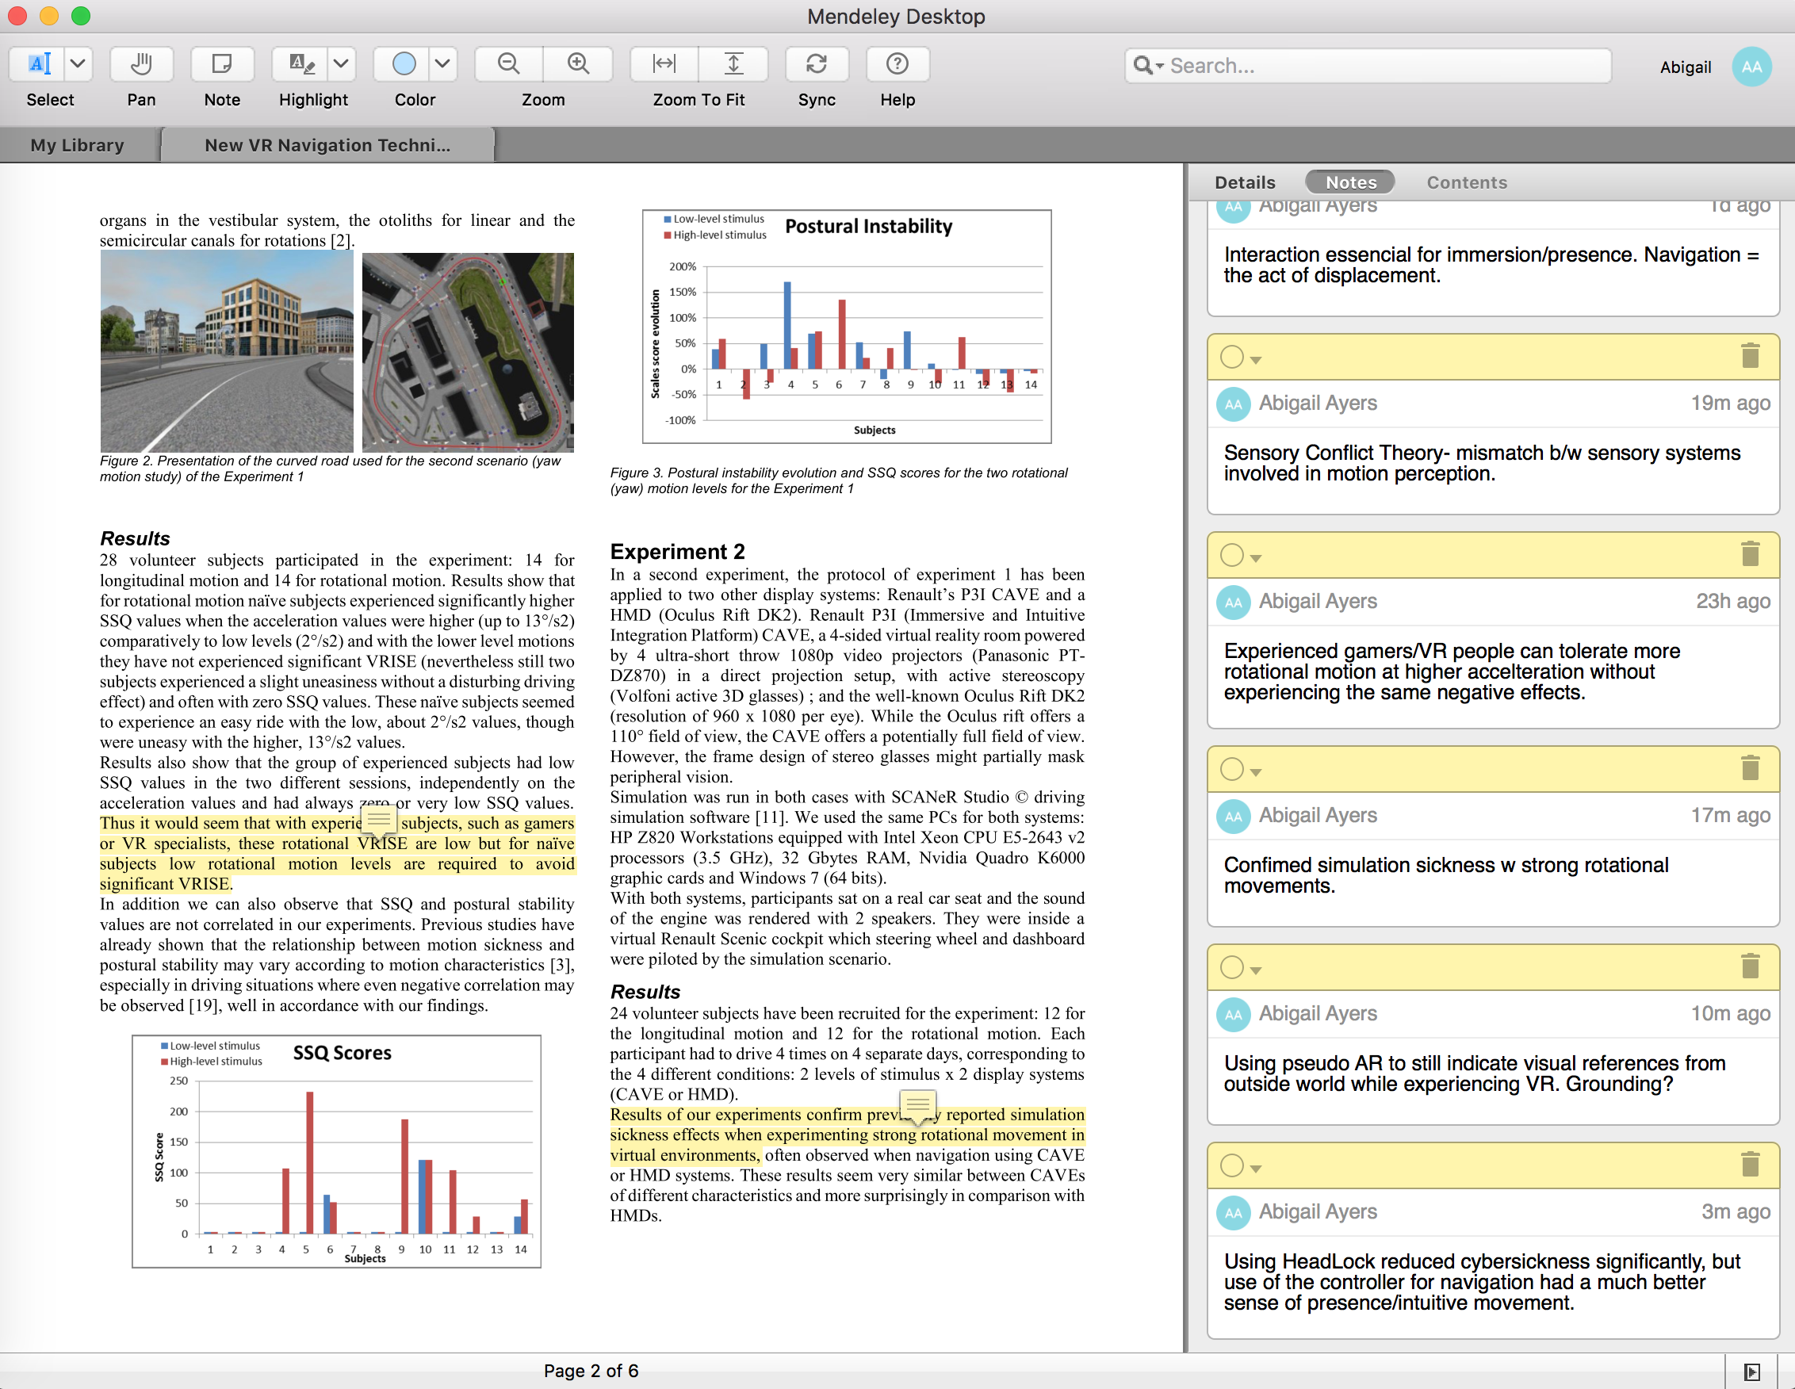The image size is (1795, 1389).
Task: Toggle circle on Experienced gamers note
Action: click(x=1231, y=556)
